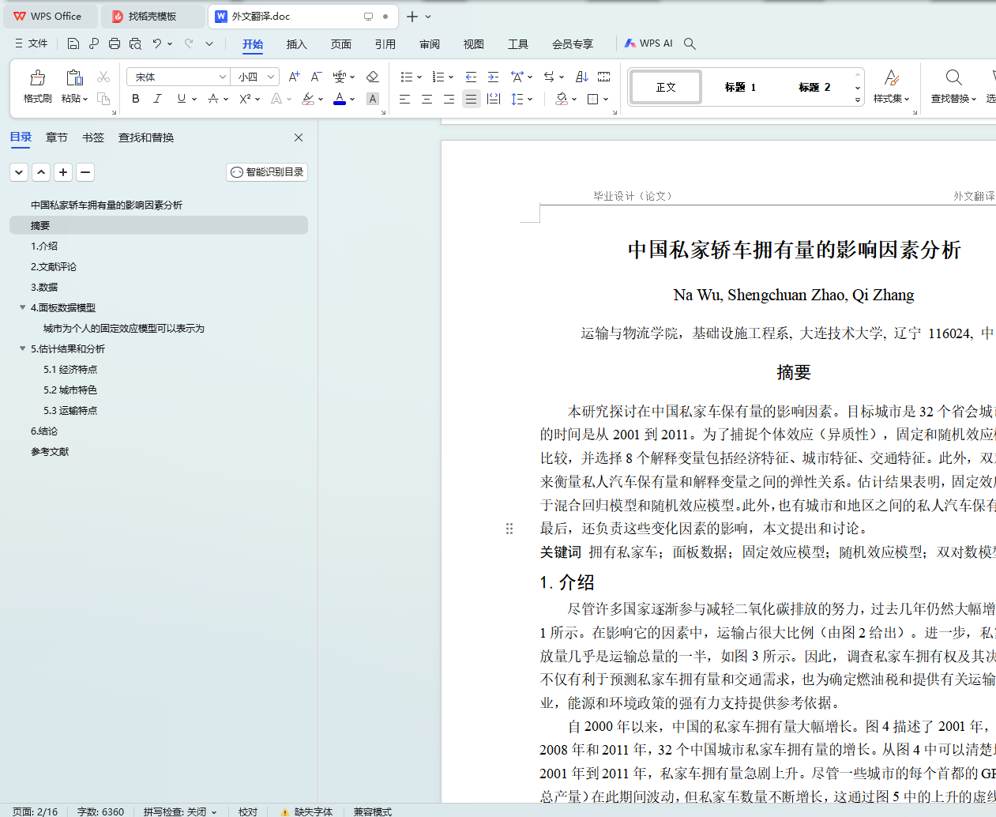The height and width of the screenshot is (817, 996).
Task: Toggle italic formatting
Action: coord(157,99)
